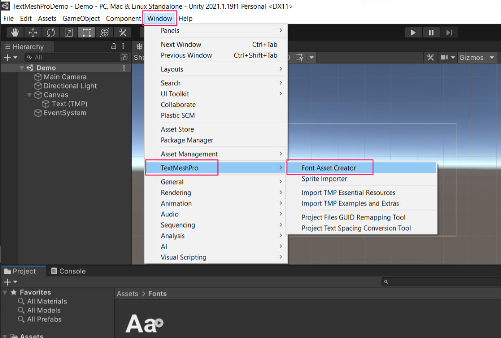The image size is (501, 338).
Task: Click the Hierarchy create plus dropdown
Action: [x=10, y=57]
